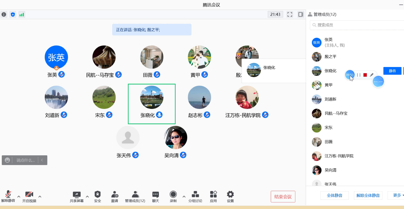The width and height of the screenshot is (404, 209).
Task: Toggle the side panel layout icon
Action: coord(301,14)
